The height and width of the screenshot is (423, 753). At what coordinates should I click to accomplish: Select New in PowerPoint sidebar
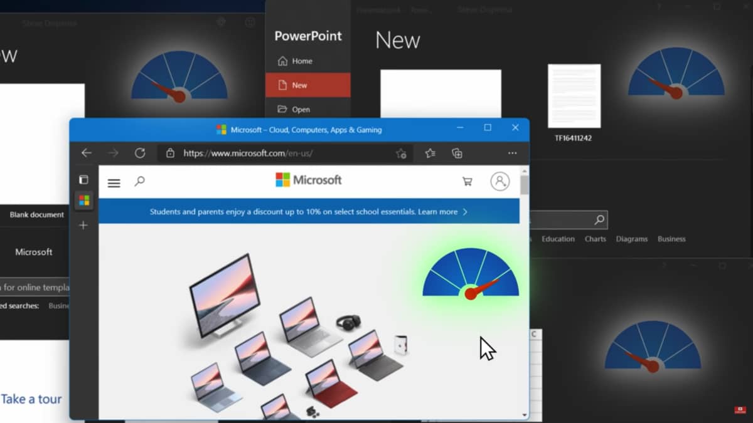click(x=307, y=85)
